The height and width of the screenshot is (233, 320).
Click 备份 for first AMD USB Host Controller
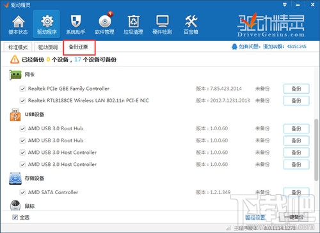point(296,153)
